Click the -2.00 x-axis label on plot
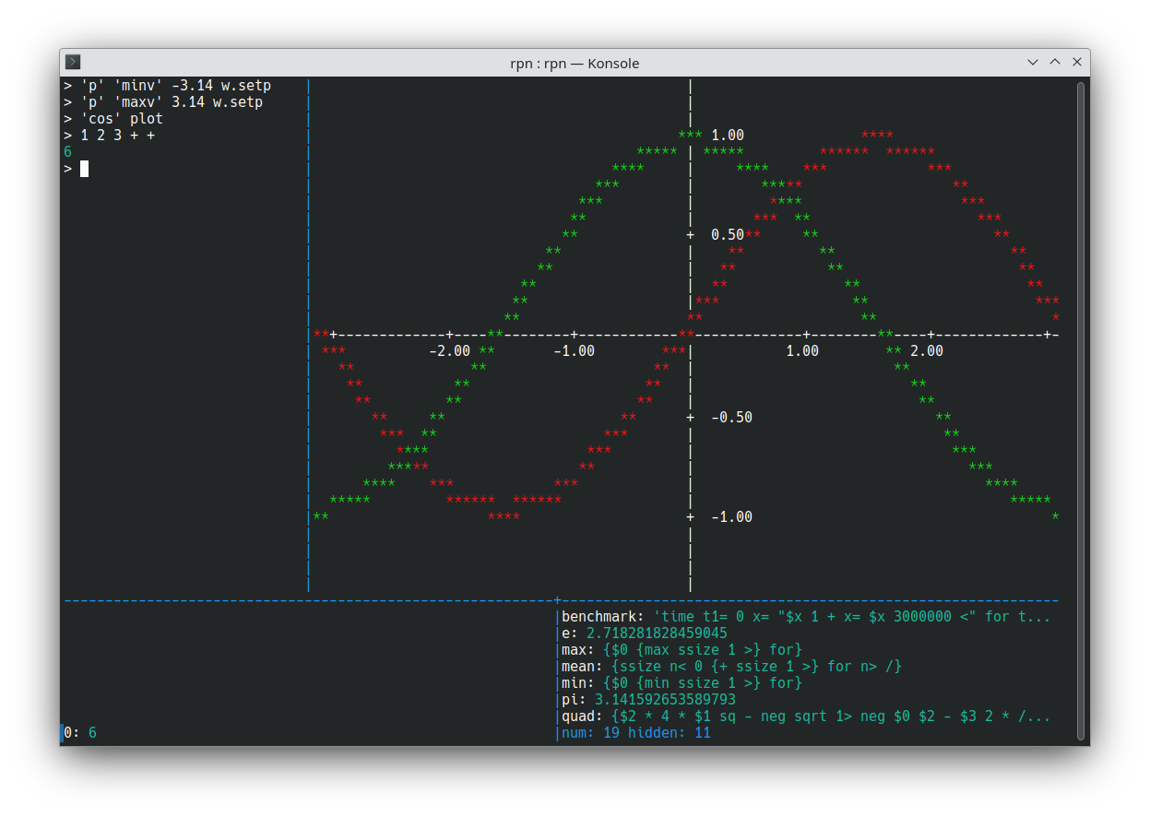 [x=449, y=351]
